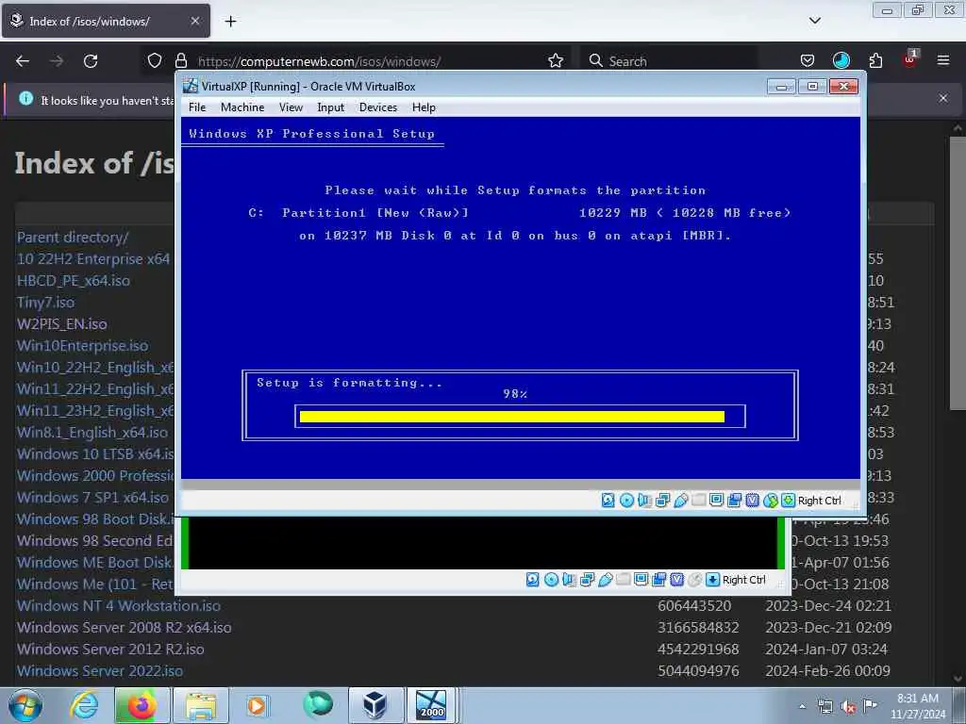The image size is (966, 724).
Task: Click mouse integration indicator in VirtualXP status bar
Action: (x=770, y=501)
